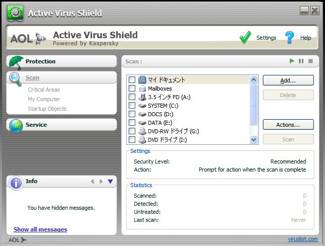Click the floppy drive A: icon
Viewport: 325px width, 246px height.
(142, 97)
